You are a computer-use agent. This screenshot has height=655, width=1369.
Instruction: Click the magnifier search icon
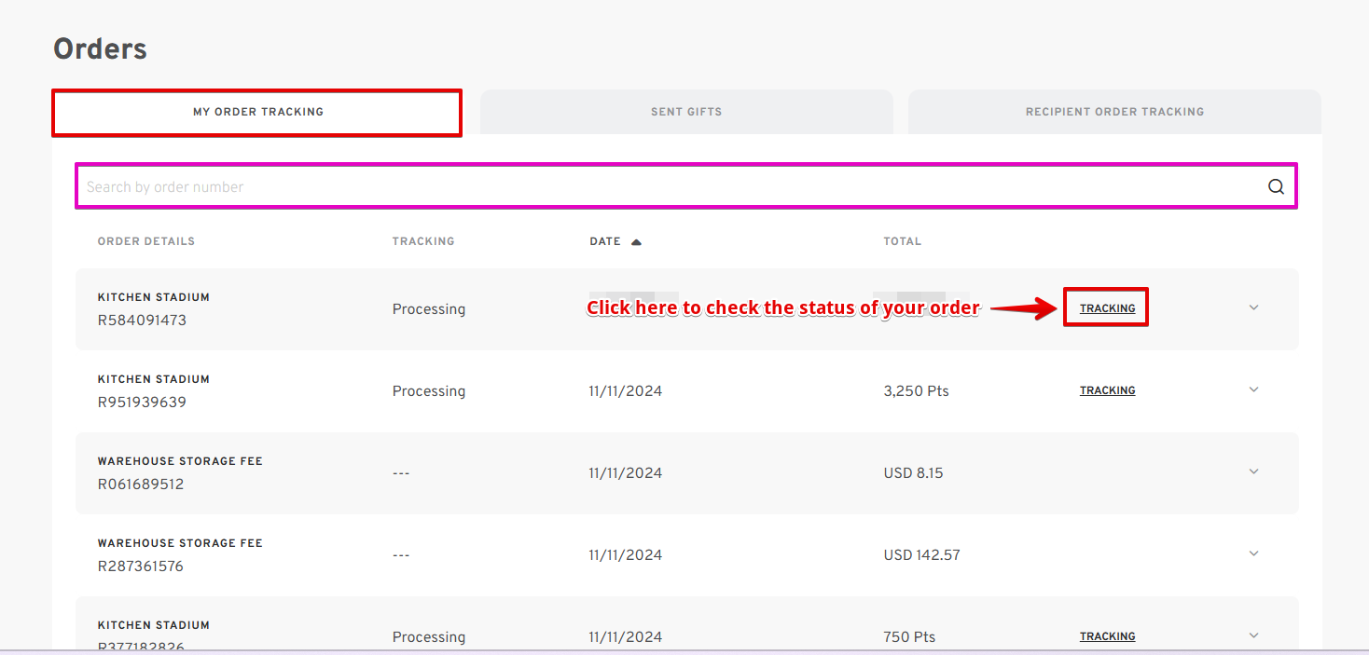(x=1276, y=186)
